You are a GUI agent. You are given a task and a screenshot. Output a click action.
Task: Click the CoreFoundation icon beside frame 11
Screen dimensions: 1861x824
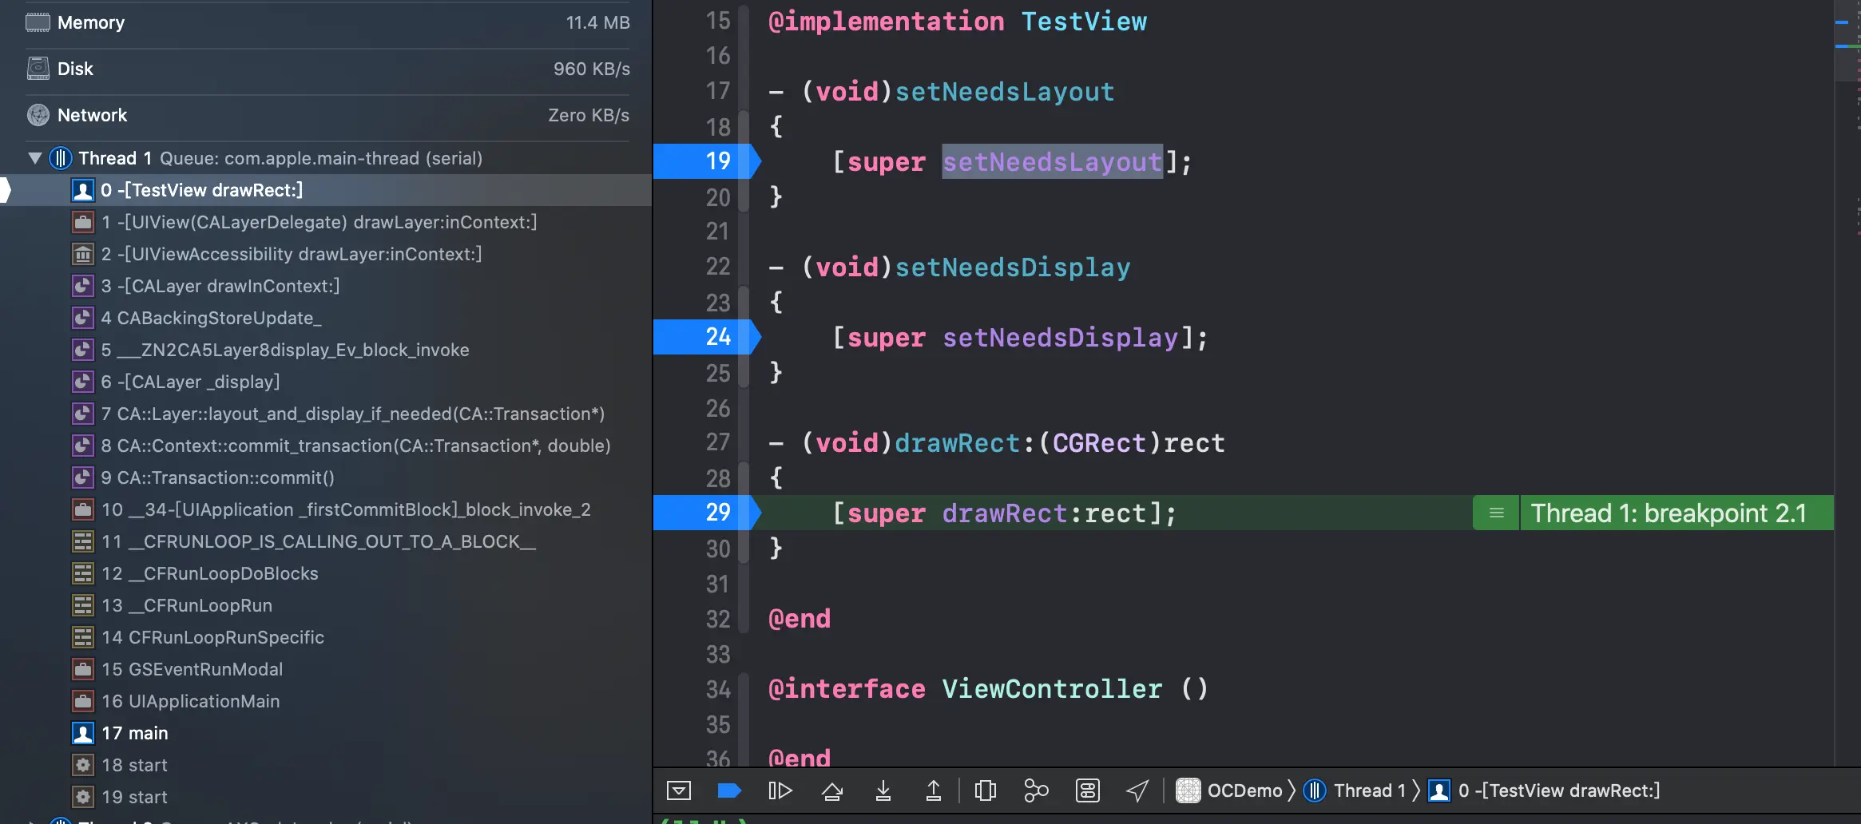point(83,541)
